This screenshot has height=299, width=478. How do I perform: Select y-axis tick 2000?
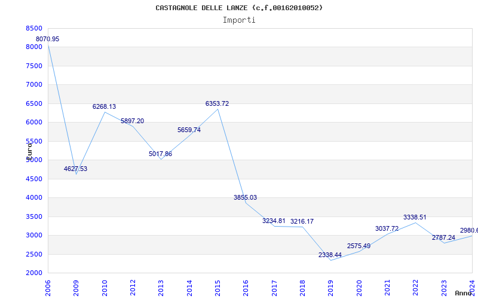tap(34, 273)
